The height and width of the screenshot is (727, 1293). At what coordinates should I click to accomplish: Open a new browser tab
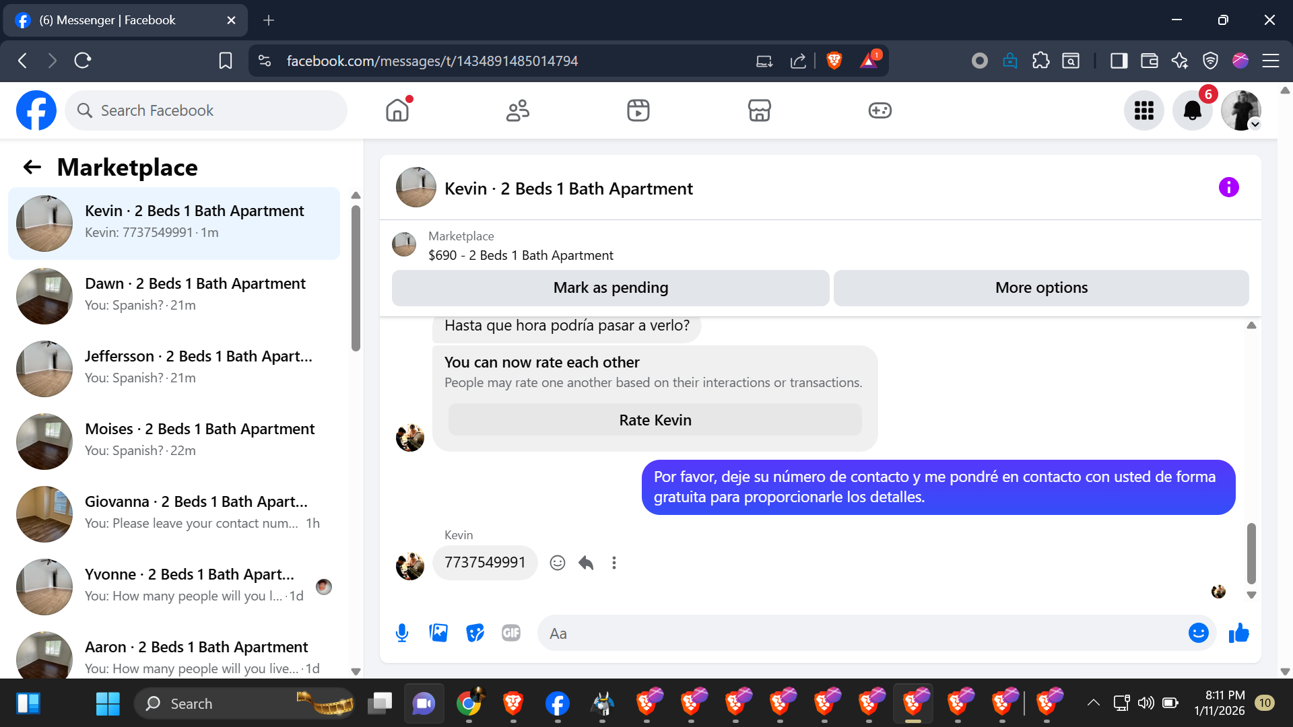coord(269,20)
